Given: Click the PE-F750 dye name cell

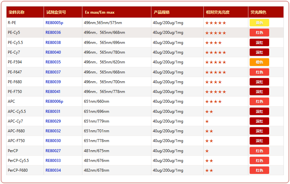Looking at the screenshot, I should coord(15,92).
